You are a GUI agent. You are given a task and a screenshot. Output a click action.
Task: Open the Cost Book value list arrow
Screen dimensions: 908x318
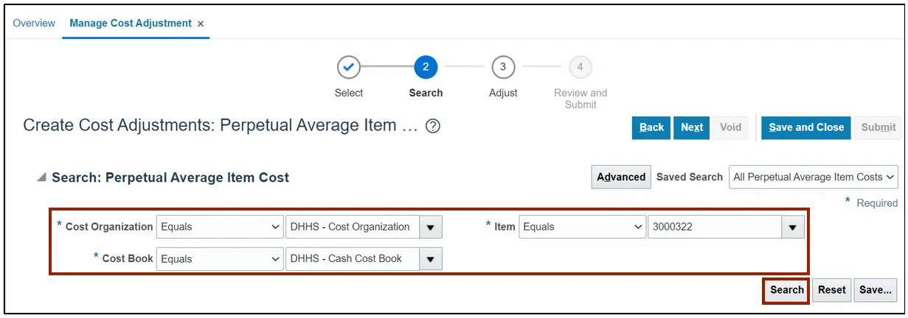pos(431,259)
